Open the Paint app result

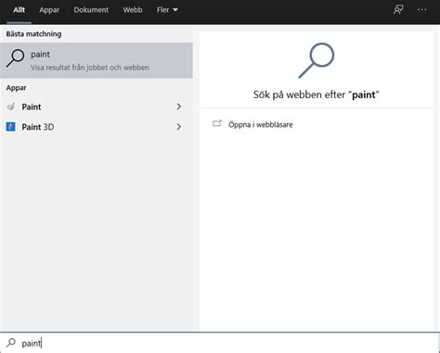97,107
